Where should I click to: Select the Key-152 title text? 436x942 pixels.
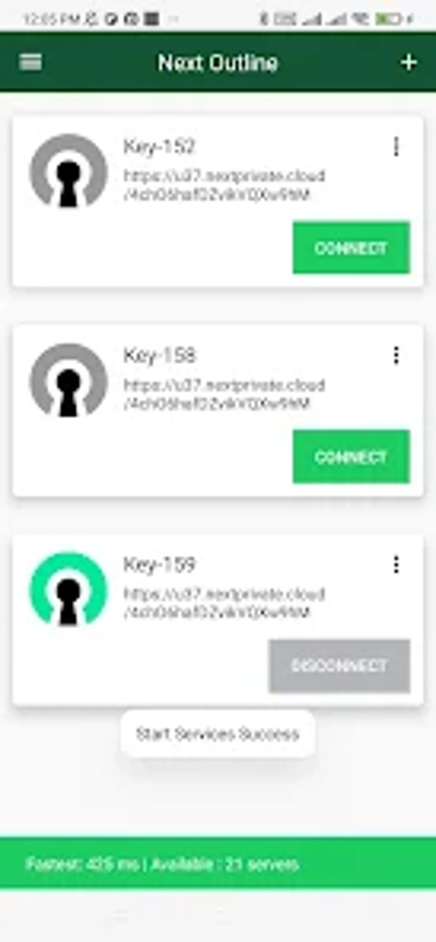click(x=159, y=147)
